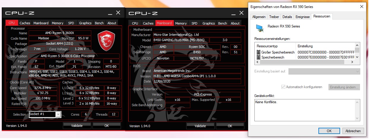This screenshot has width=373, height=139.
Task: Click OK in the Mainboard CPU-Z window
Action: [x=230, y=126]
